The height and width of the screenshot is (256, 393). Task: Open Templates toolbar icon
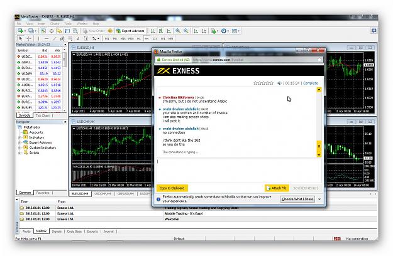click(235, 31)
